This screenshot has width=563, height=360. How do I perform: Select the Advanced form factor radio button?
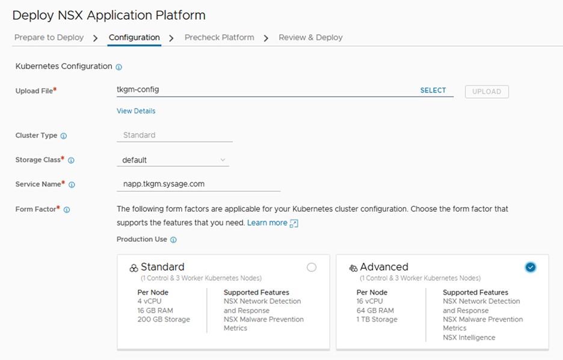point(530,268)
